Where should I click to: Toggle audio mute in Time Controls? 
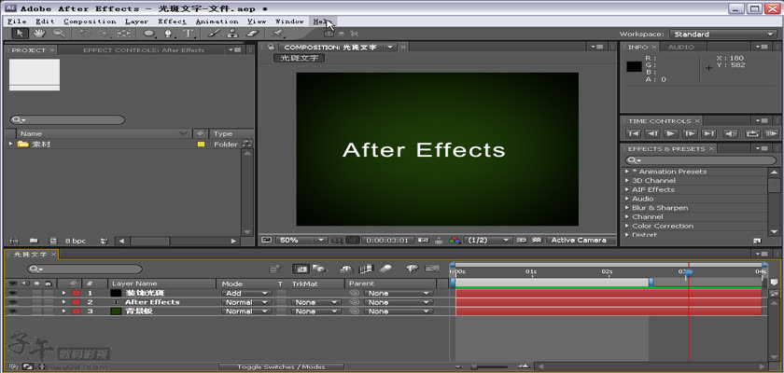(731, 134)
